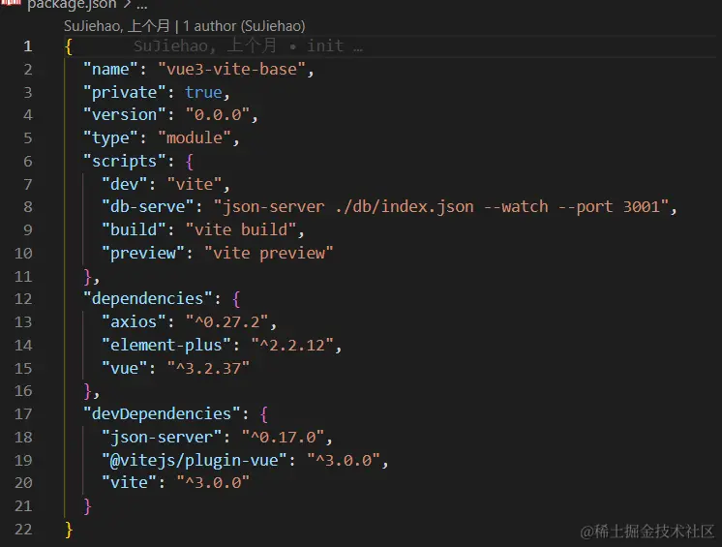
Task: Click the "name" key on line 2
Action: 110,70
